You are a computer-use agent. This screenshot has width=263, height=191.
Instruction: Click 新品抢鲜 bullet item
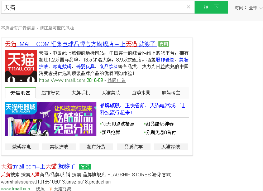(110, 132)
